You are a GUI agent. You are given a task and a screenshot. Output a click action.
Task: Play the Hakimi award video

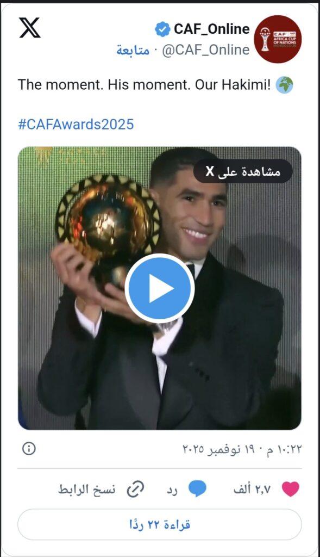[160, 288]
